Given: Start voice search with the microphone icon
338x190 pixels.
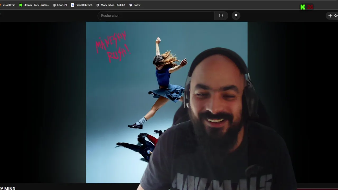Looking at the screenshot, I should 236,16.
